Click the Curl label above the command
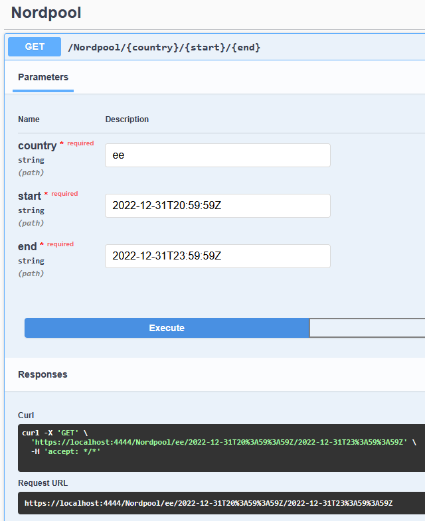The width and height of the screenshot is (425, 521). coord(26,415)
